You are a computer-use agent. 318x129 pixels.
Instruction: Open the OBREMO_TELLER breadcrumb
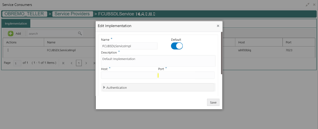[x=24, y=14]
